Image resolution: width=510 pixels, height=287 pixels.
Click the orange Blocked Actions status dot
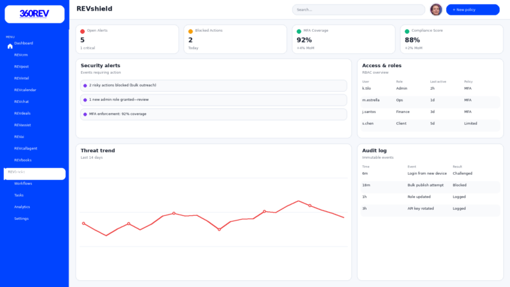tap(191, 31)
